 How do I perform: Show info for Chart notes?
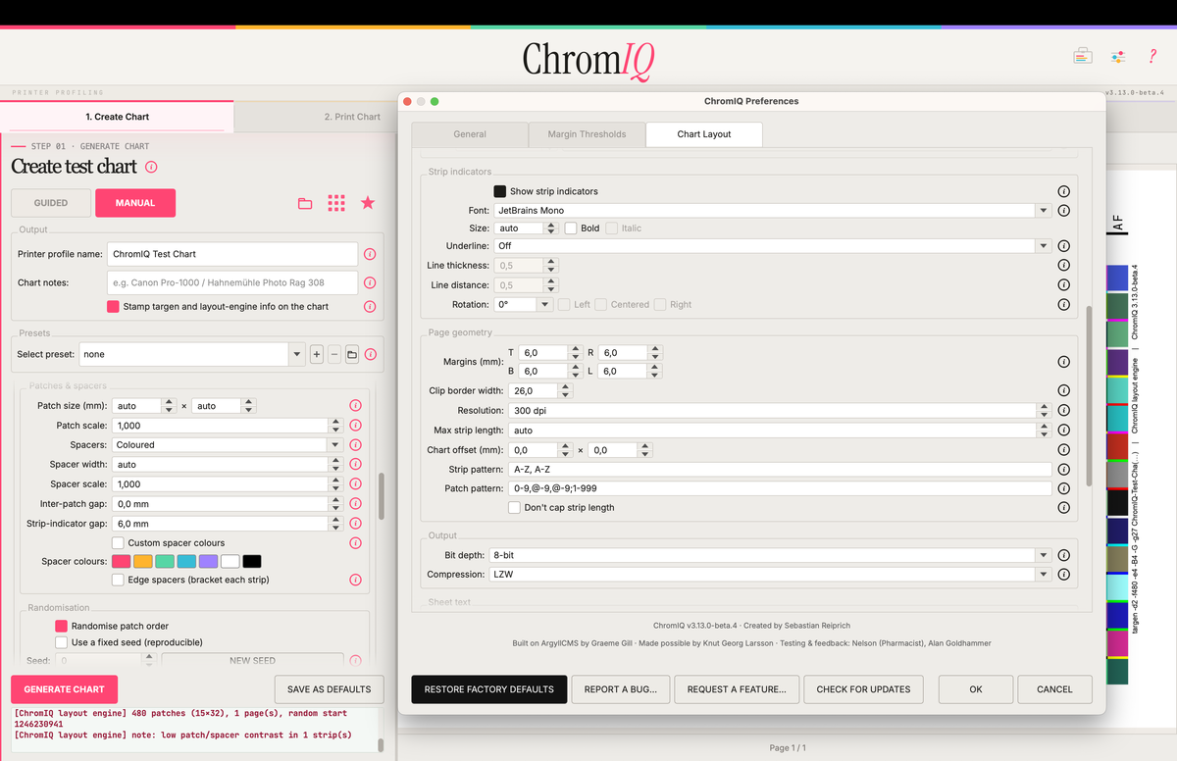[370, 282]
